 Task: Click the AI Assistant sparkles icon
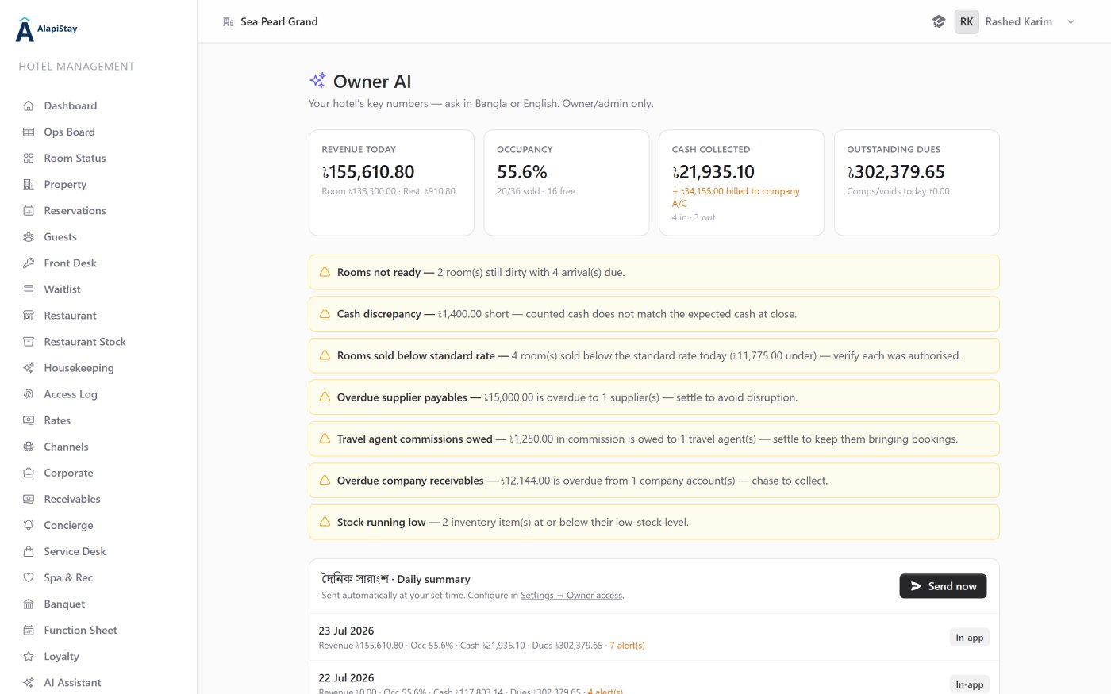tap(29, 681)
